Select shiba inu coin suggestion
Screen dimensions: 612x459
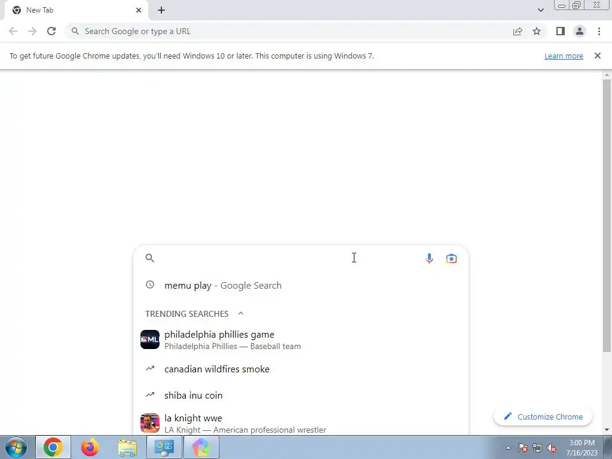click(301, 395)
